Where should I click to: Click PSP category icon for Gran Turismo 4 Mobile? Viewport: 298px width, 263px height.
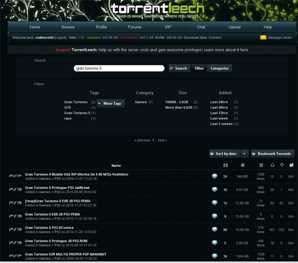(15, 176)
